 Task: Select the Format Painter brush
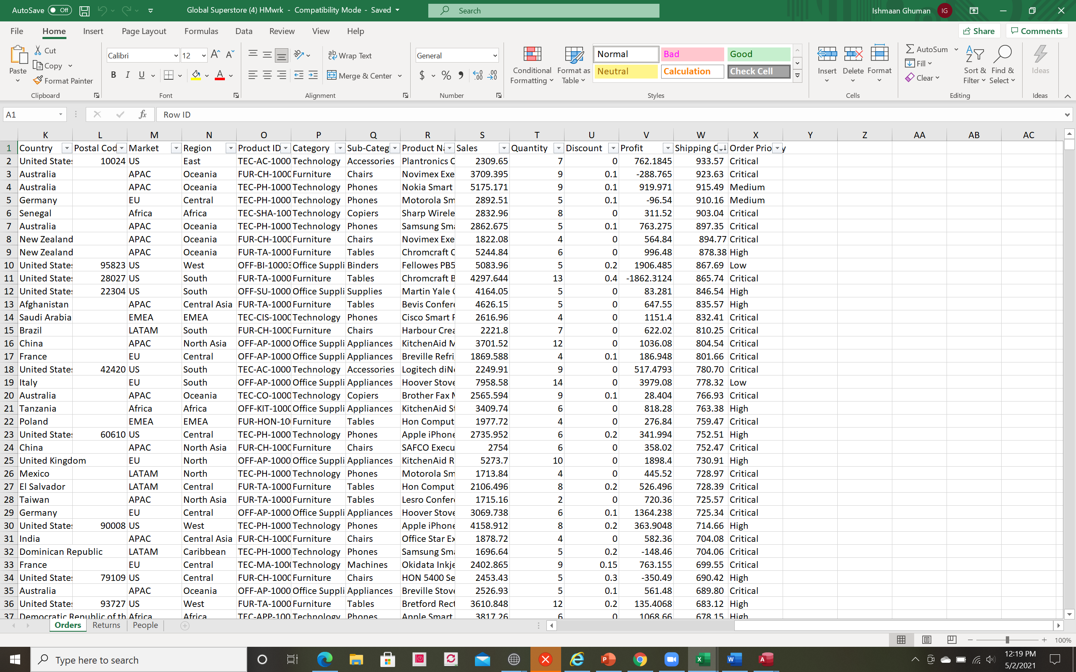tap(38, 81)
